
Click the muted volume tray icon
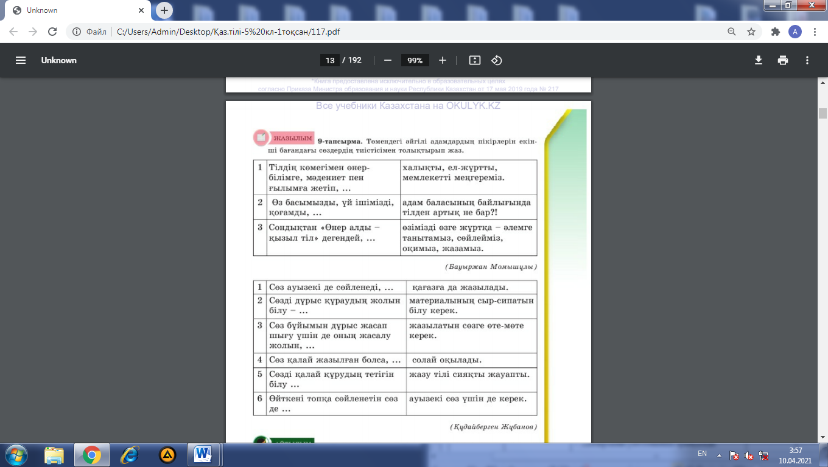[x=749, y=455]
